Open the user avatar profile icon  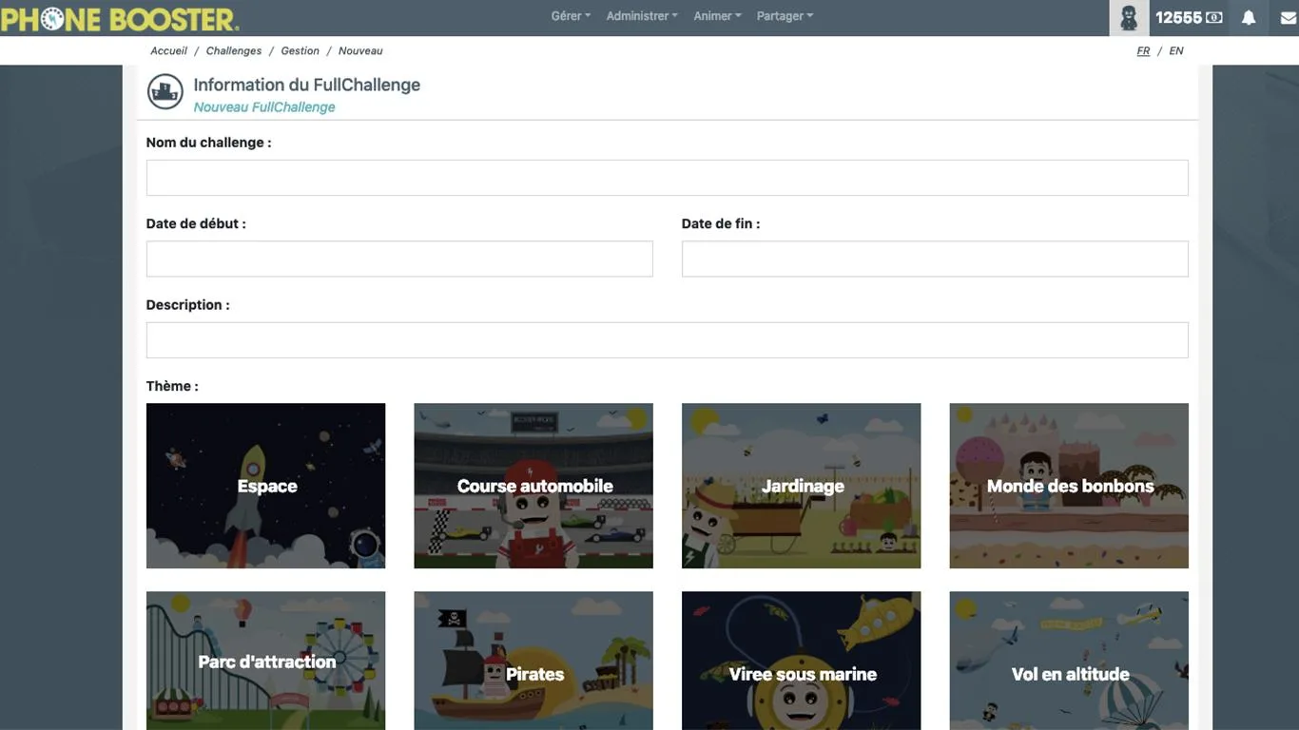(1129, 18)
